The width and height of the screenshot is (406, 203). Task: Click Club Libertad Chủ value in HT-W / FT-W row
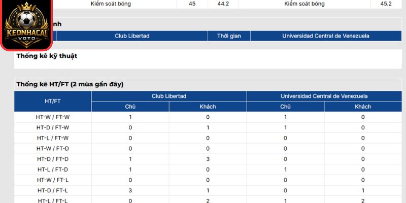tap(130, 117)
